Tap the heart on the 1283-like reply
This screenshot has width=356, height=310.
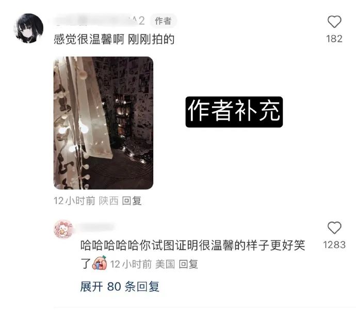pyautogui.click(x=334, y=227)
